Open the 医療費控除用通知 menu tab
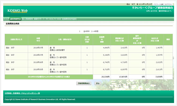 [69, 19]
